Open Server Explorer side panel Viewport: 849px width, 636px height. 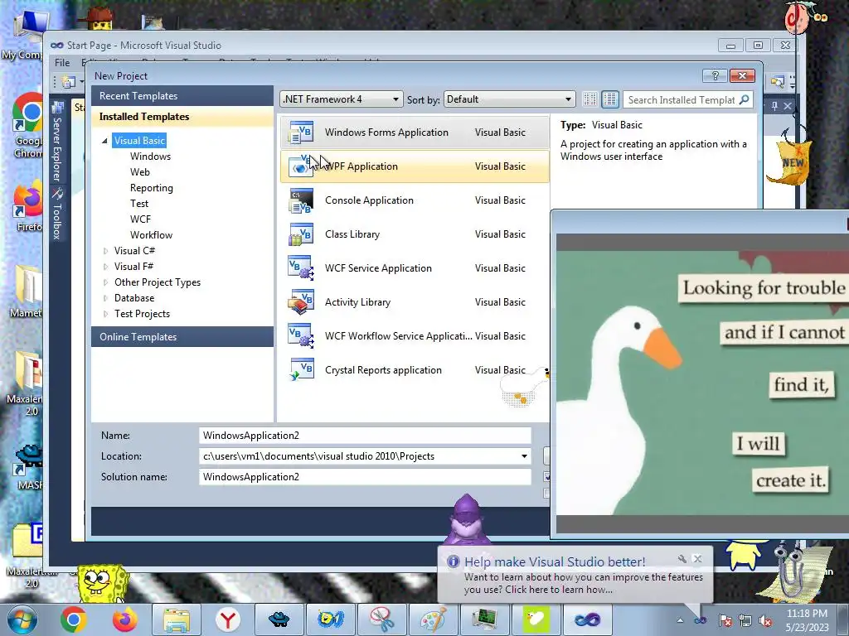[x=57, y=142]
